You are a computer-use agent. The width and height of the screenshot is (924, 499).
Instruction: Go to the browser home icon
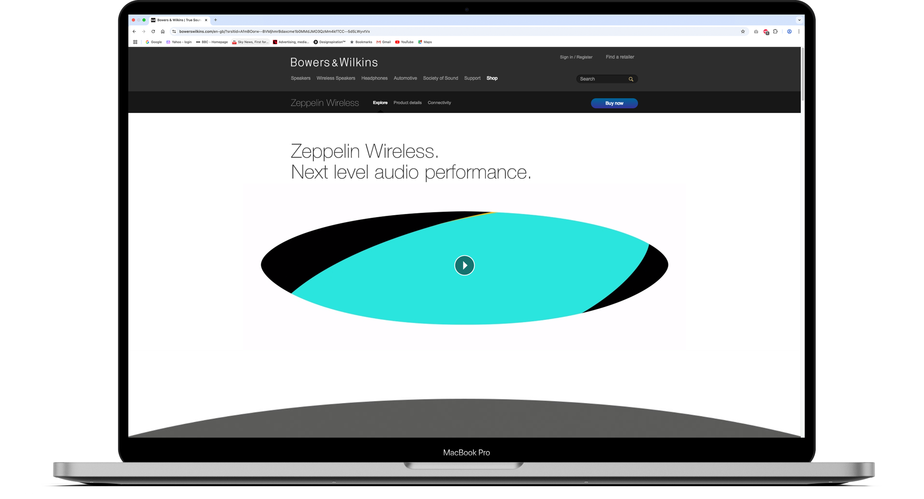[163, 32]
